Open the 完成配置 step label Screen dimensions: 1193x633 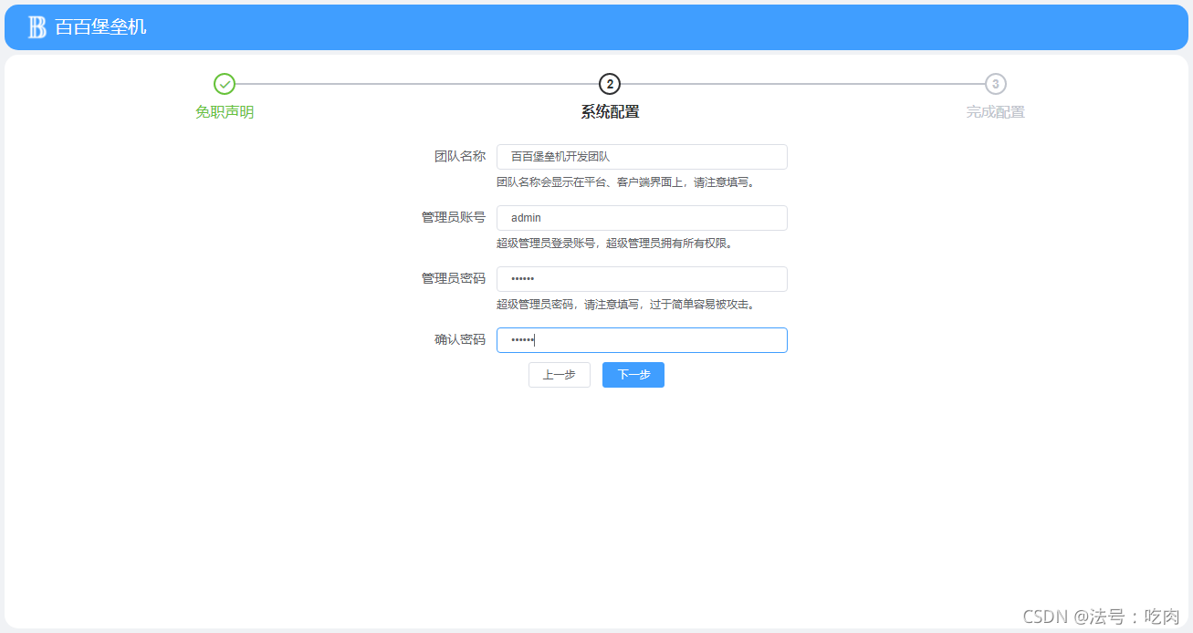click(996, 112)
